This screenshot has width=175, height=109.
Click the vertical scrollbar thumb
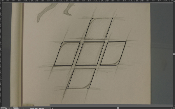point(174,54)
